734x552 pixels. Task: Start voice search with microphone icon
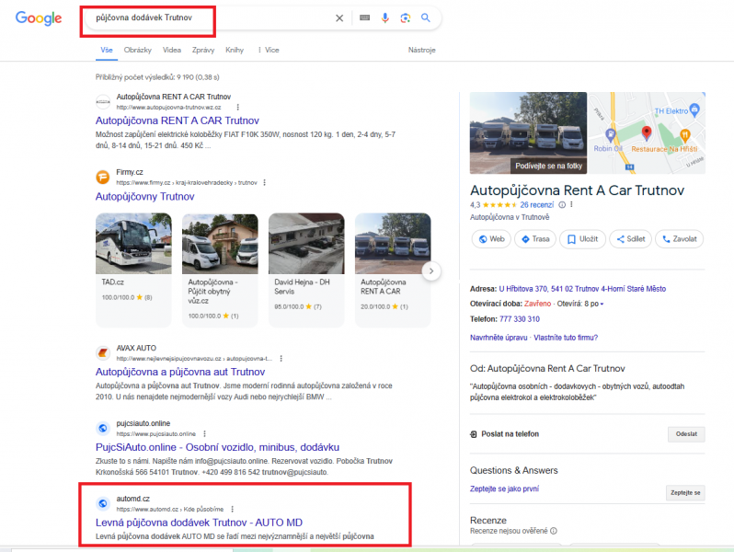coord(384,17)
